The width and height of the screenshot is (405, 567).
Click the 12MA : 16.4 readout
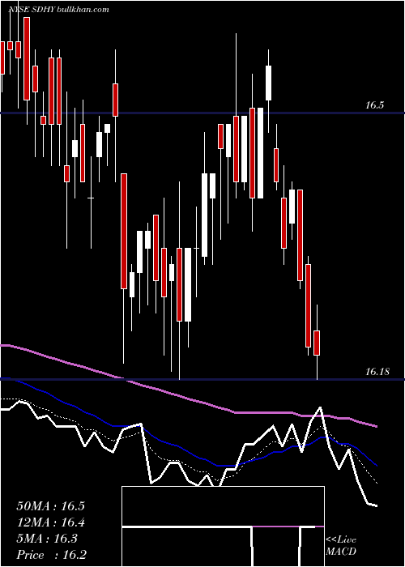[x=50, y=522]
